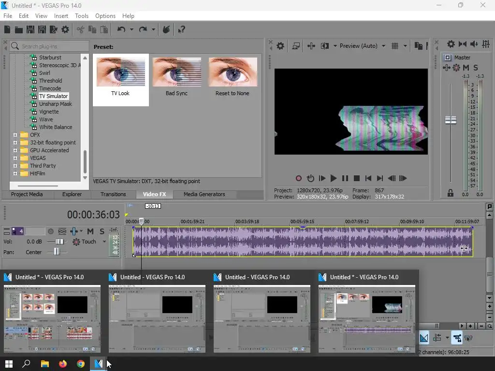The height and width of the screenshot is (371, 495).
Task: Open Project Properties gear in main toolbar
Action: 65,29
